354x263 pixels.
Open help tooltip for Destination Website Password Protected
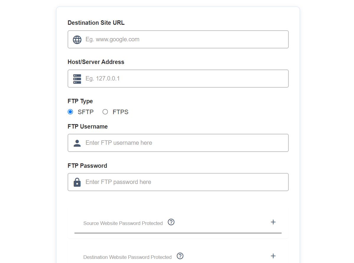point(180,256)
